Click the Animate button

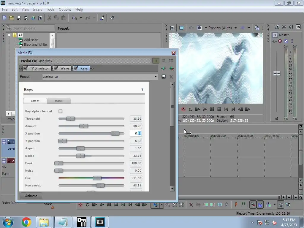point(31,196)
